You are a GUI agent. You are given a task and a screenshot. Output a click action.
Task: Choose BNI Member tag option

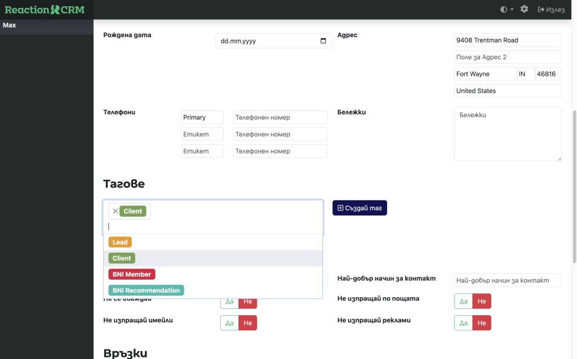click(x=131, y=274)
